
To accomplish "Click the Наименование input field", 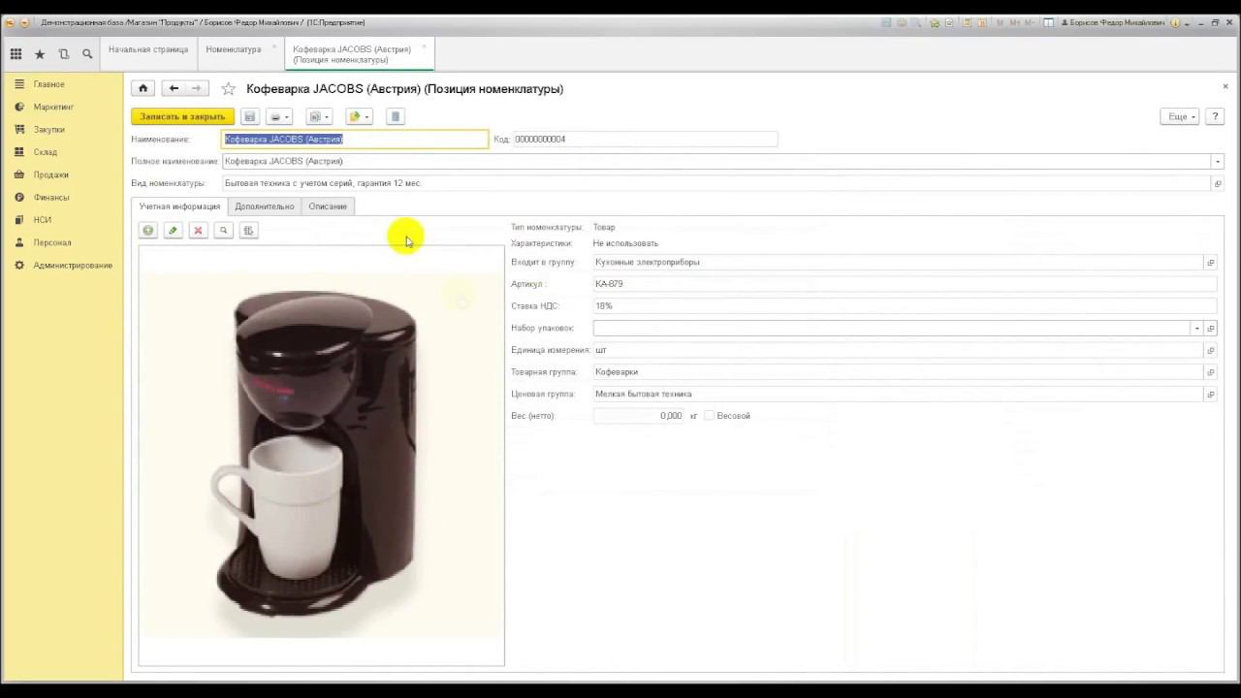I will coord(355,140).
